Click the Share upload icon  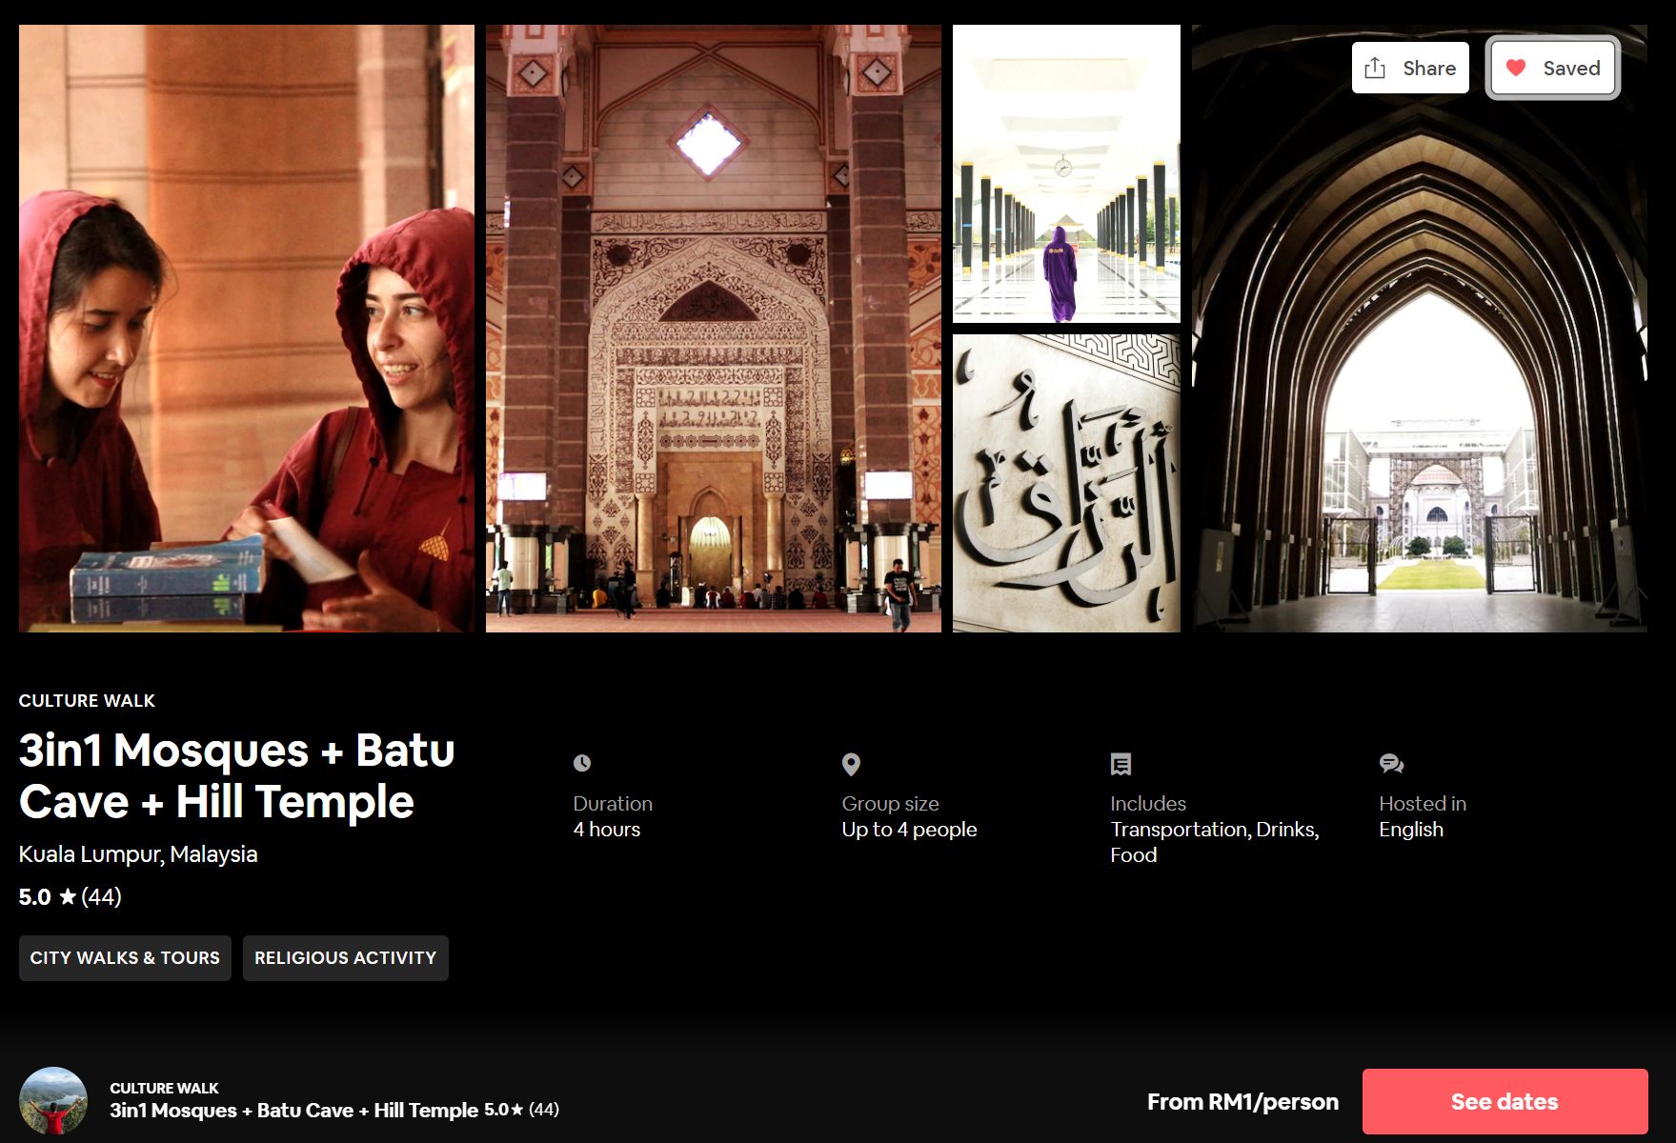1375,68
